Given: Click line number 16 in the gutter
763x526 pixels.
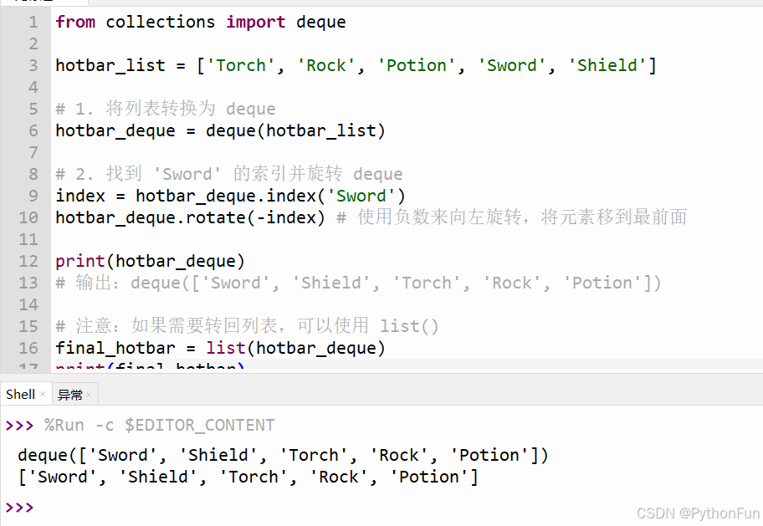Looking at the screenshot, I should (x=28, y=348).
